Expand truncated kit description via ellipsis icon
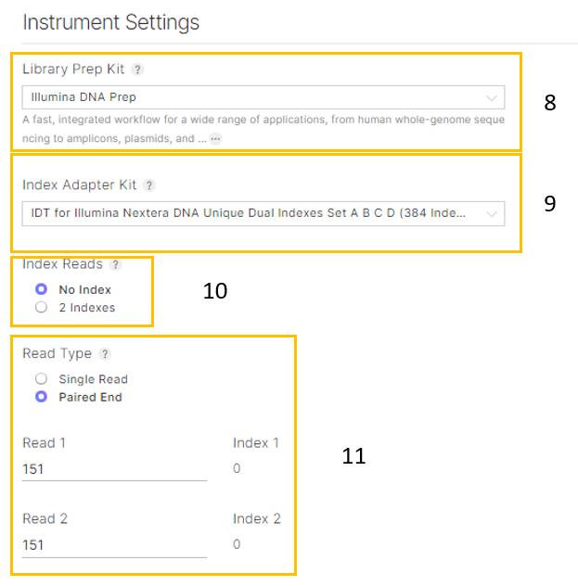 coord(215,139)
